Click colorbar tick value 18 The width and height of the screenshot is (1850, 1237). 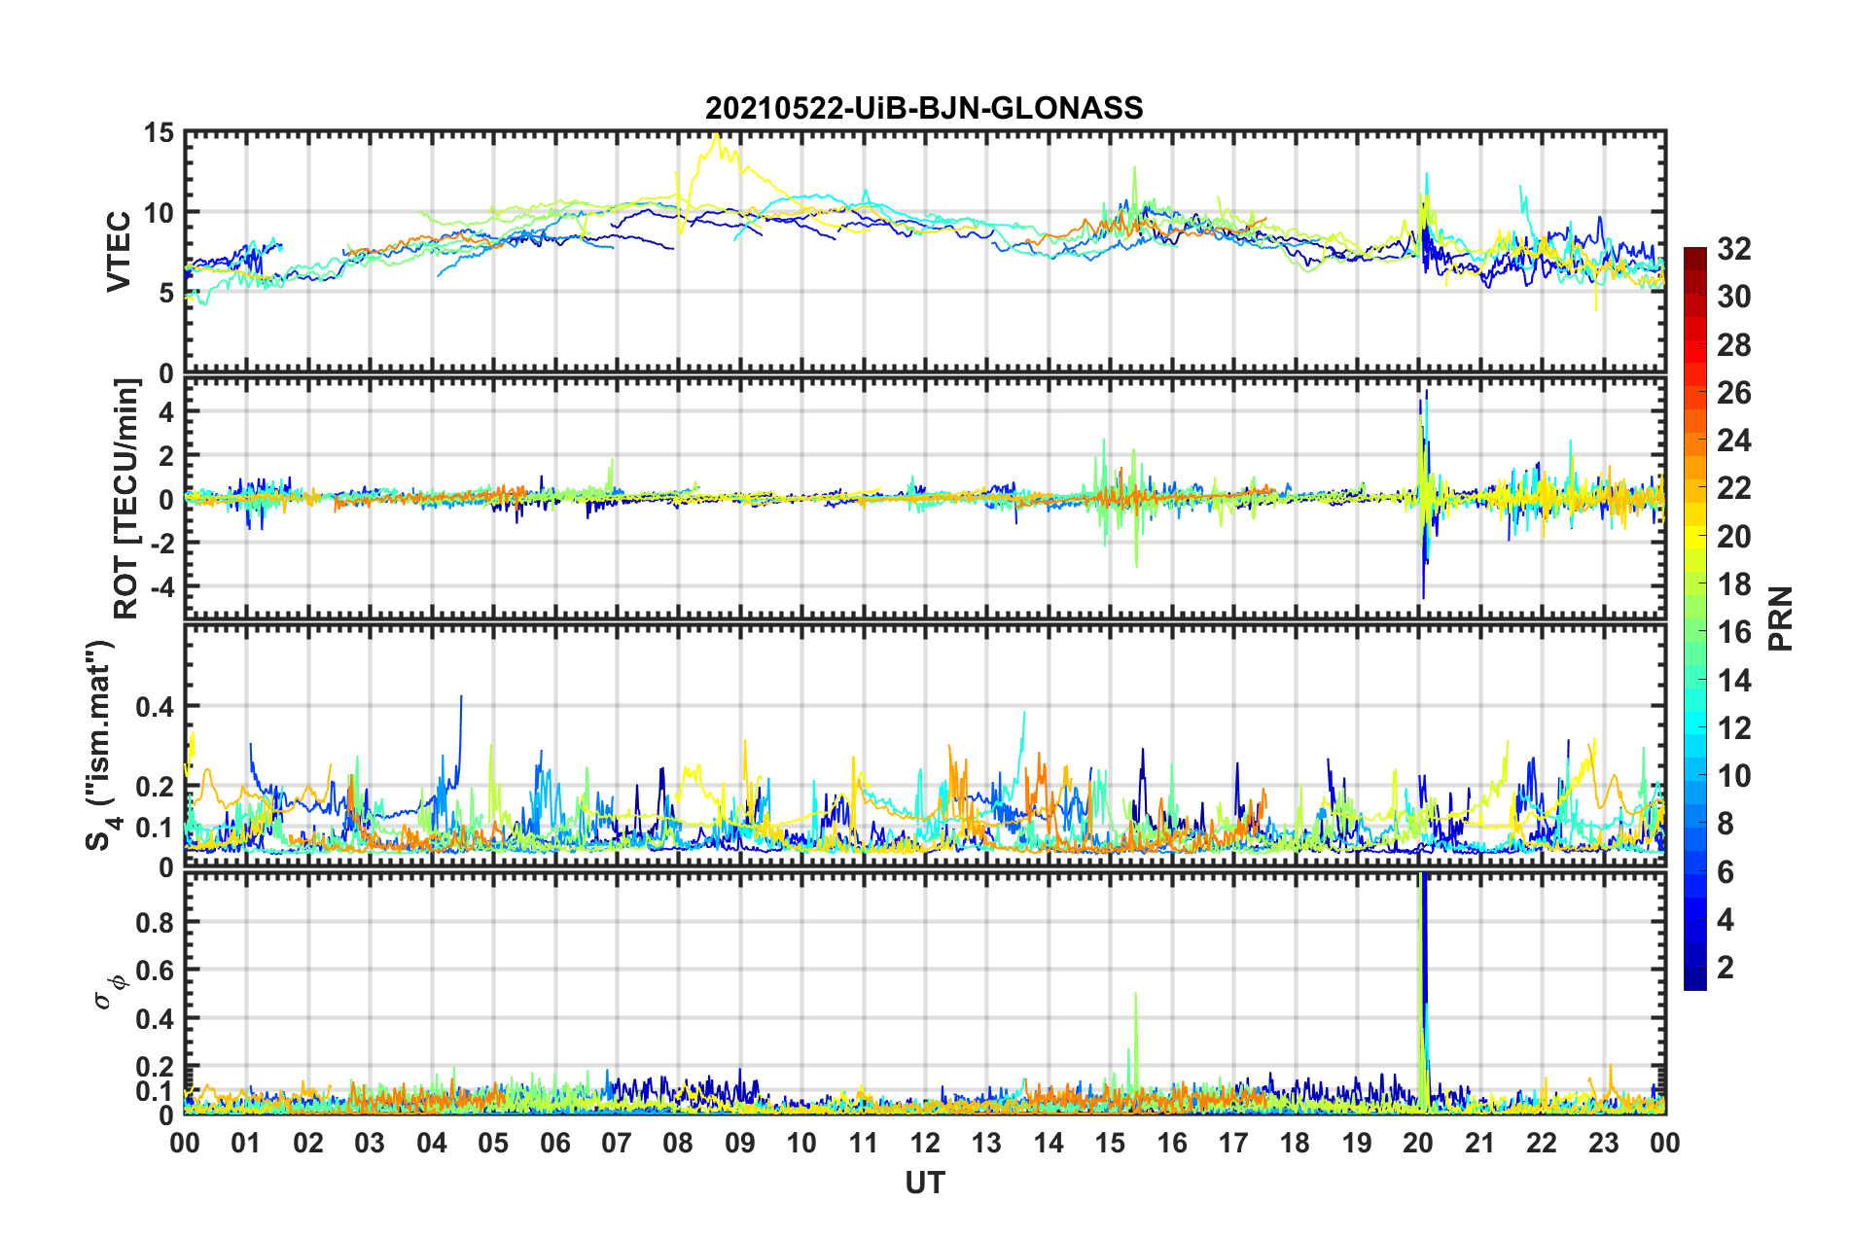[1733, 583]
